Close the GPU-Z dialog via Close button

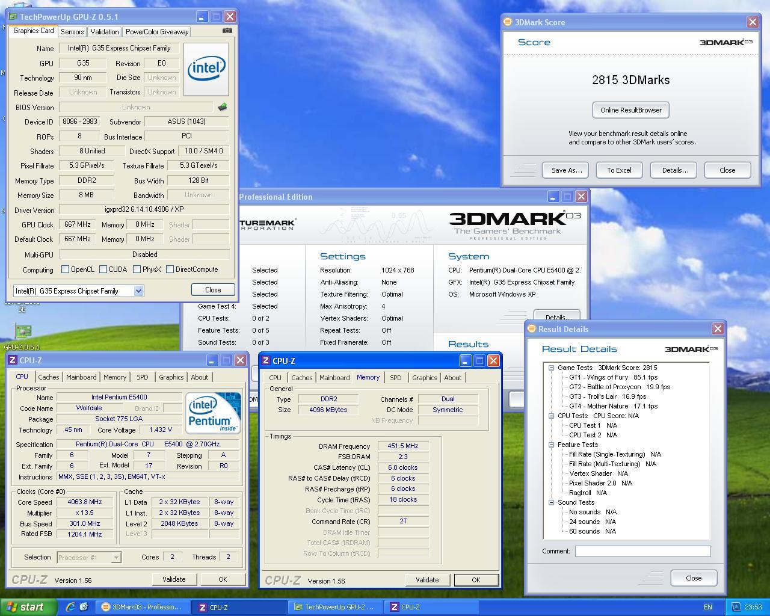(213, 290)
